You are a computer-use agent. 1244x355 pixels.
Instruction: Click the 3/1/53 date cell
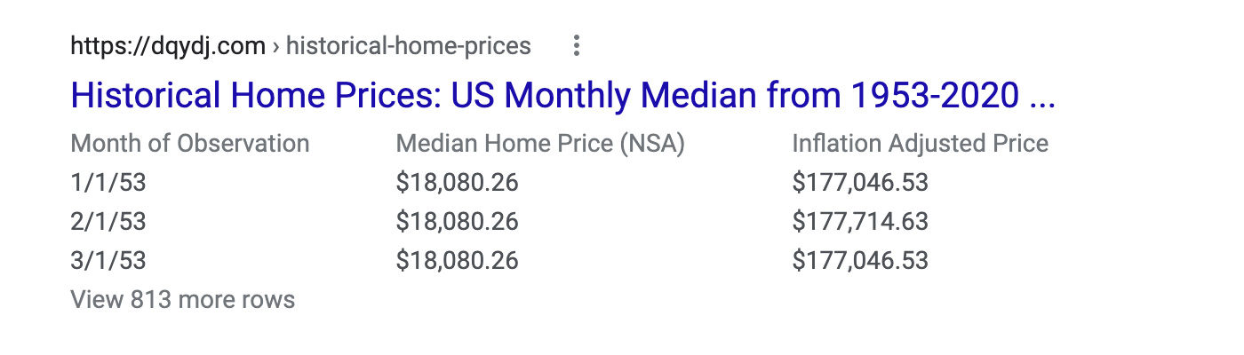pyautogui.click(x=108, y=261)
